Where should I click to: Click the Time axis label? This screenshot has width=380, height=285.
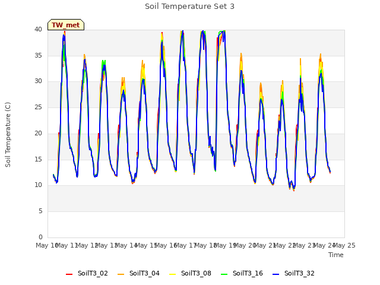(x=336, y=255)
